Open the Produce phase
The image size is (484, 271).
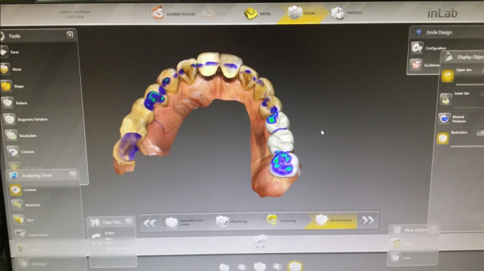pos(347,13)
